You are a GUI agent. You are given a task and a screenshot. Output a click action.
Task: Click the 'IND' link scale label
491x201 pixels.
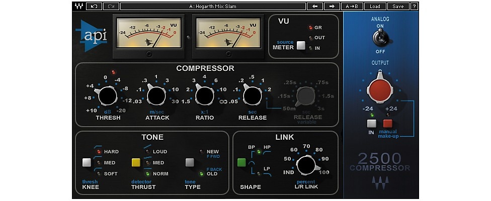tap(288, 172)
